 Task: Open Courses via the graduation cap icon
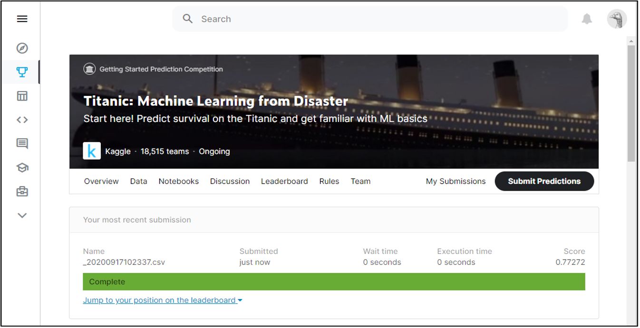tap(22, 168)
